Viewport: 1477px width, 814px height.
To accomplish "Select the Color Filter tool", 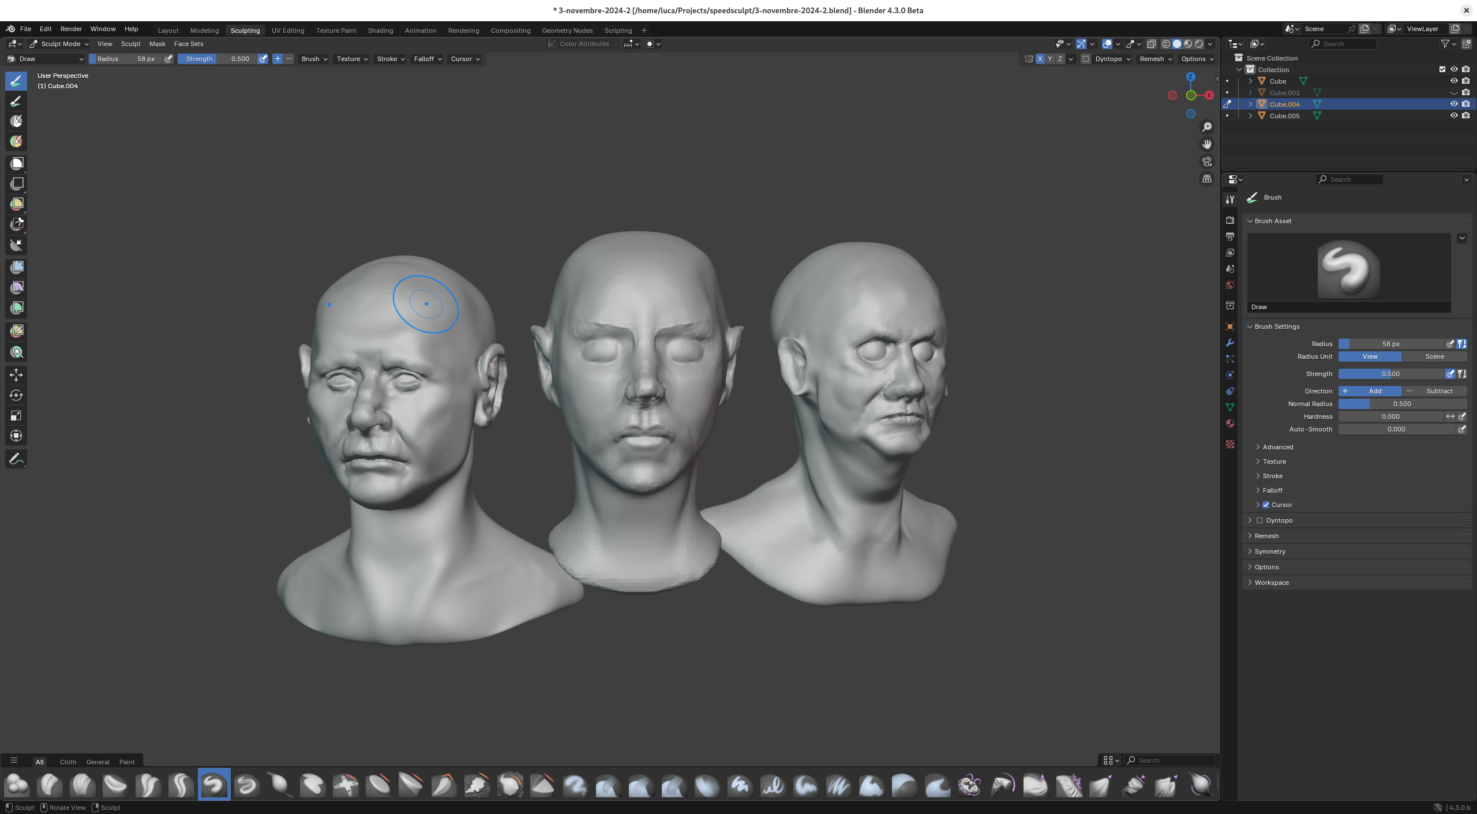I will click(16, 307).
